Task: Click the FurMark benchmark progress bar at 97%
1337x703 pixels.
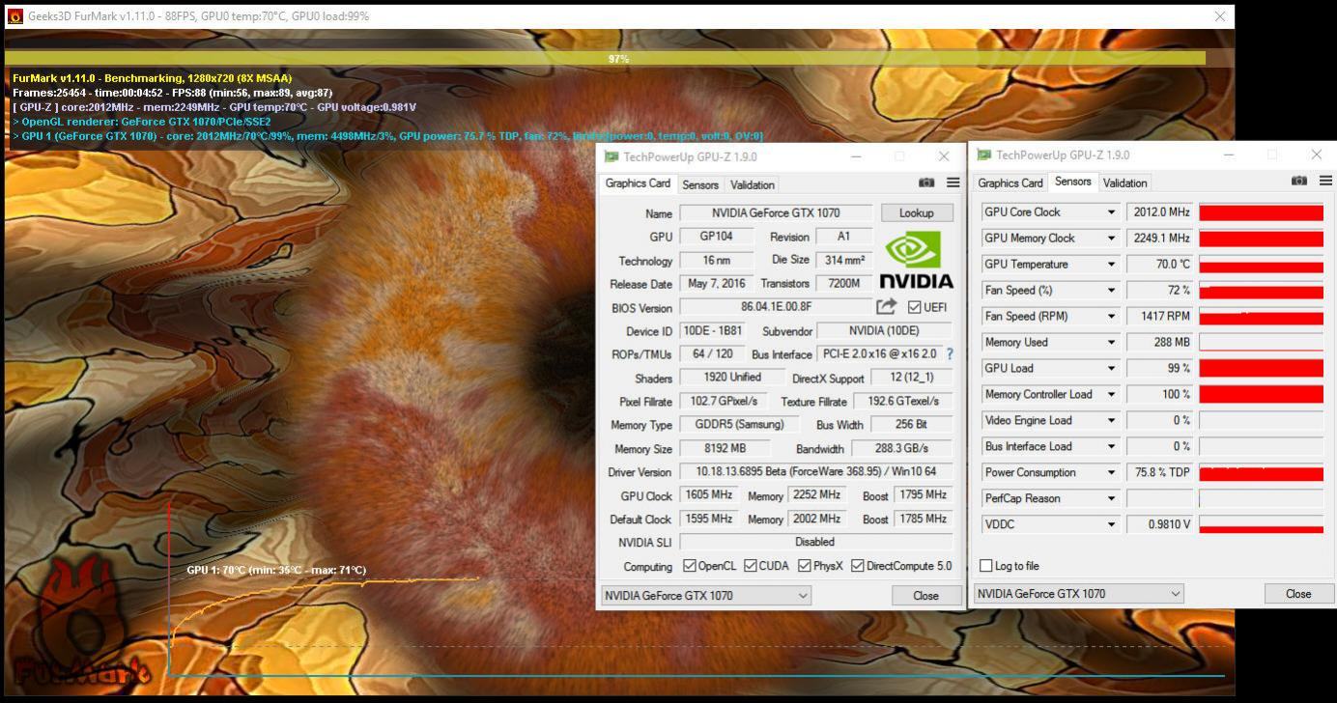Action: tap(608, 59)
